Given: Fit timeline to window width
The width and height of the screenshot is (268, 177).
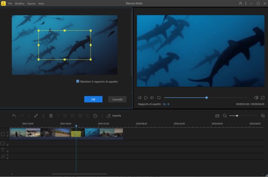Looking at the screenshot, I should (217, 116).
